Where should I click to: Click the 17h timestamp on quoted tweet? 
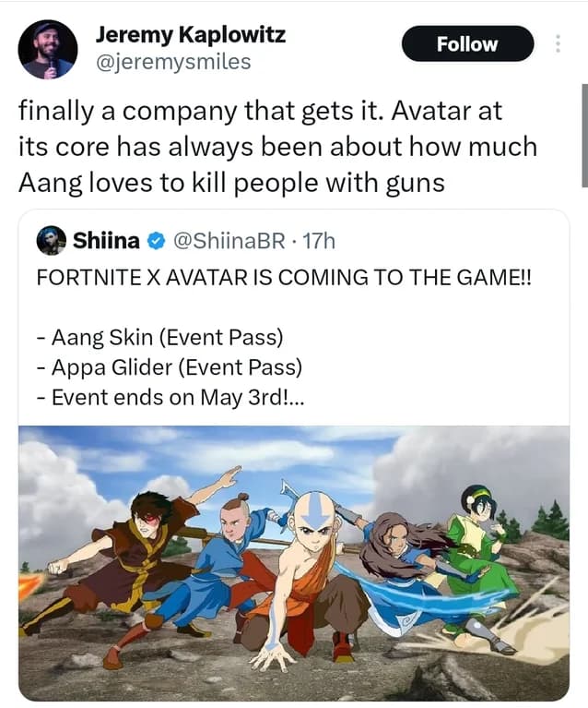click(x=319, y=241)
